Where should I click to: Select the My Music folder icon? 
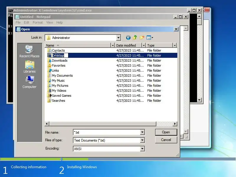point(49,81)
